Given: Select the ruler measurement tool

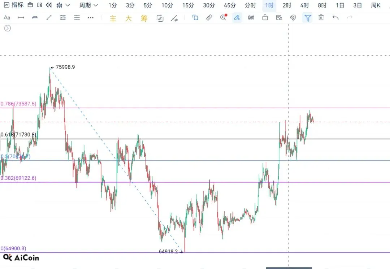Looking at the screenshot, I should click(209, 17).
